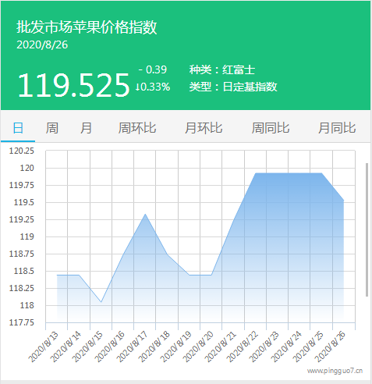
Task: Select the 月同比 tab
Action: 337,128
